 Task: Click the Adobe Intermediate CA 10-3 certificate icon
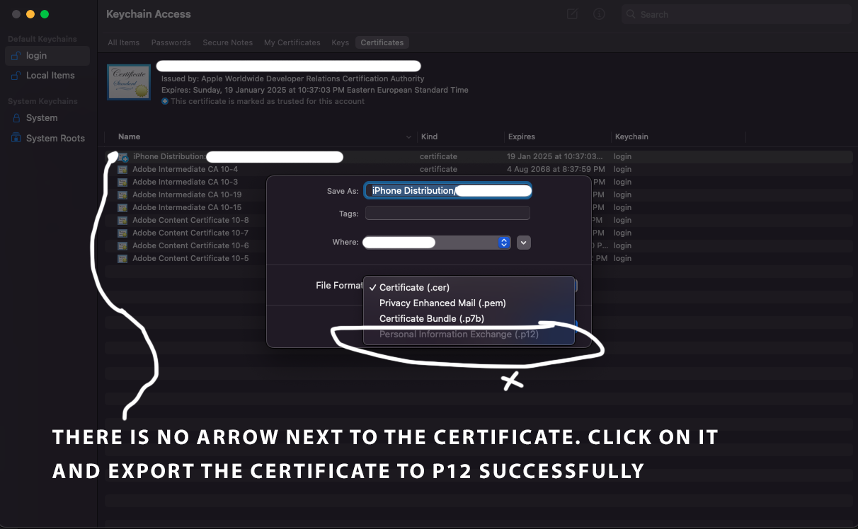(122, 182)
